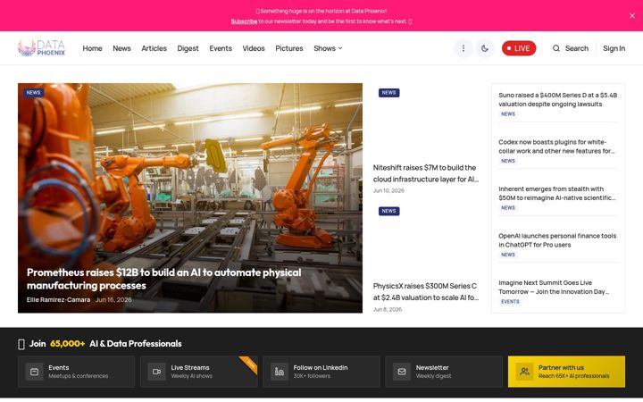This screenshot has width=643, height=402.
Task: Click the NEWS tag on featured robot image
Action: click(x=33, y=93)
